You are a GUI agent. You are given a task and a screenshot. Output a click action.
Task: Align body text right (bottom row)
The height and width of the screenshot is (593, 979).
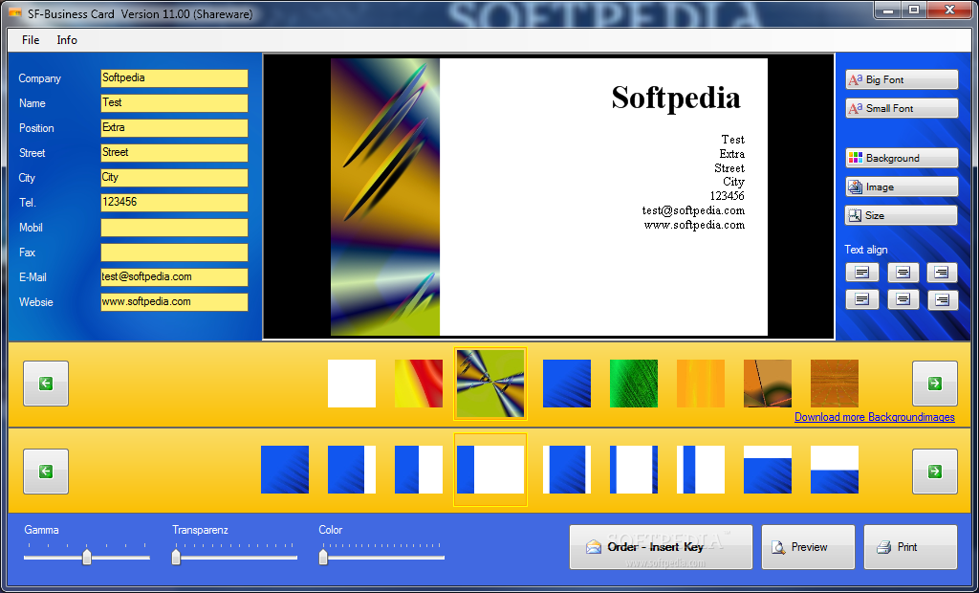tap(942, 300)
